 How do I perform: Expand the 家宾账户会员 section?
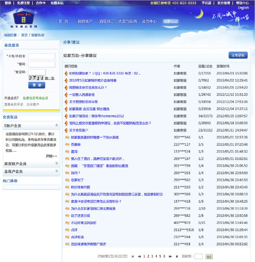57,163
